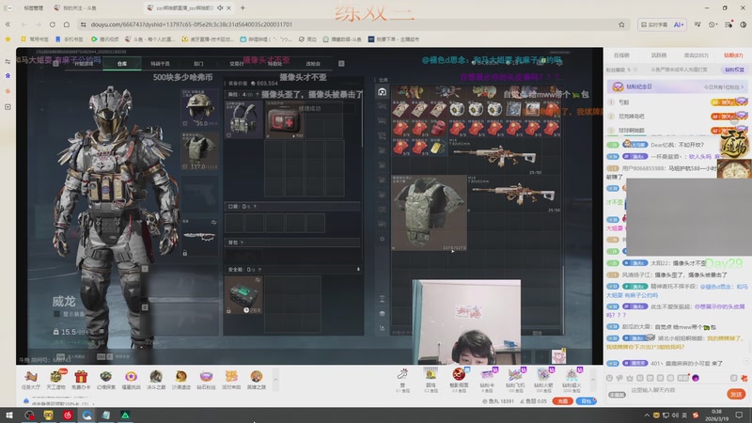This screenshot has width=752, height=423.
Task: Select the melee knife weapon slot
Action: point(199,237)
